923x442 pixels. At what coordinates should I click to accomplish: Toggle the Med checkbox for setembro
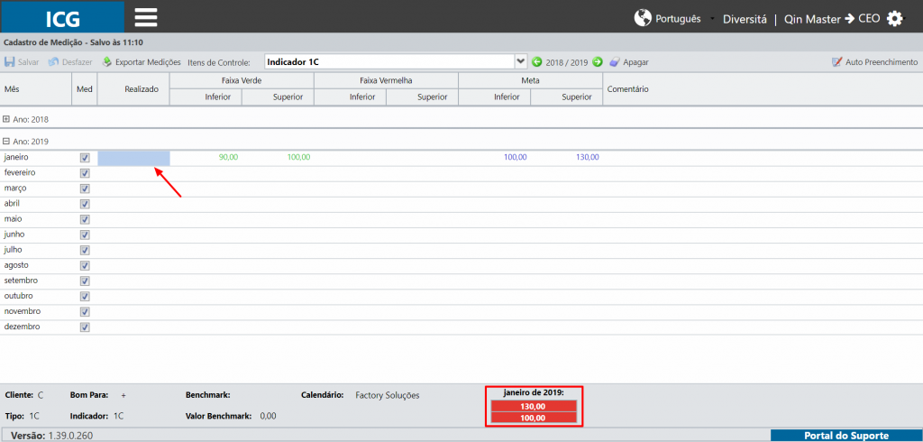(x=85, y=281)
